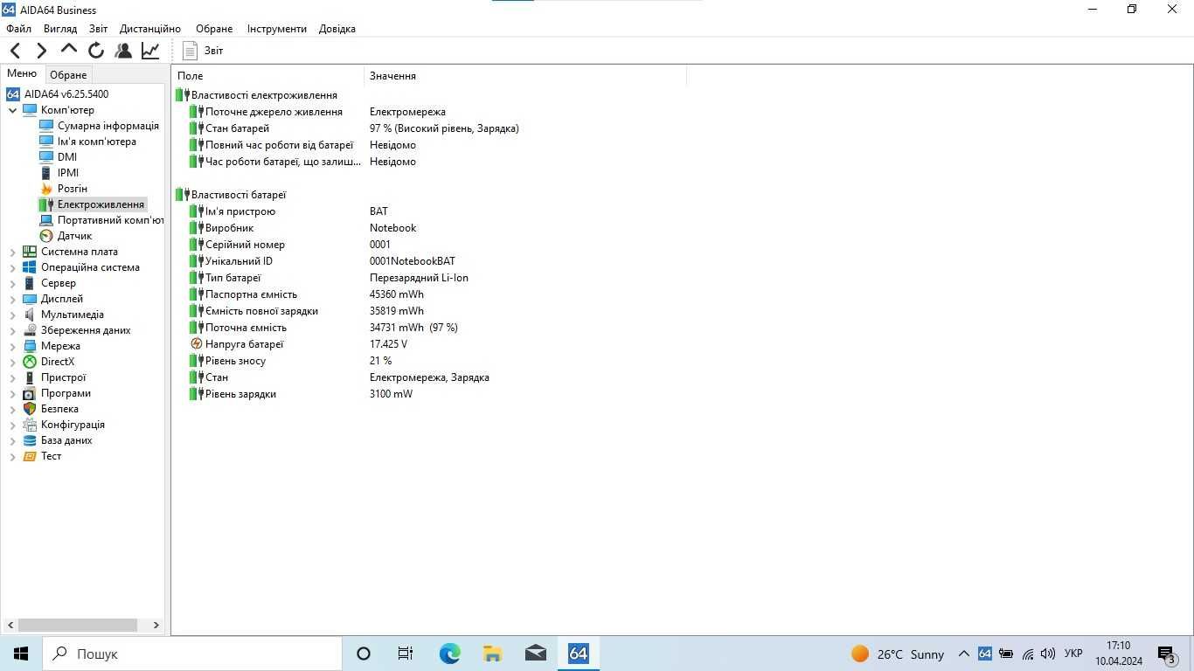This screenshot has width=1194, height=671.
Task: Select the Паспортна ємність row
Action: click(308, 294)
